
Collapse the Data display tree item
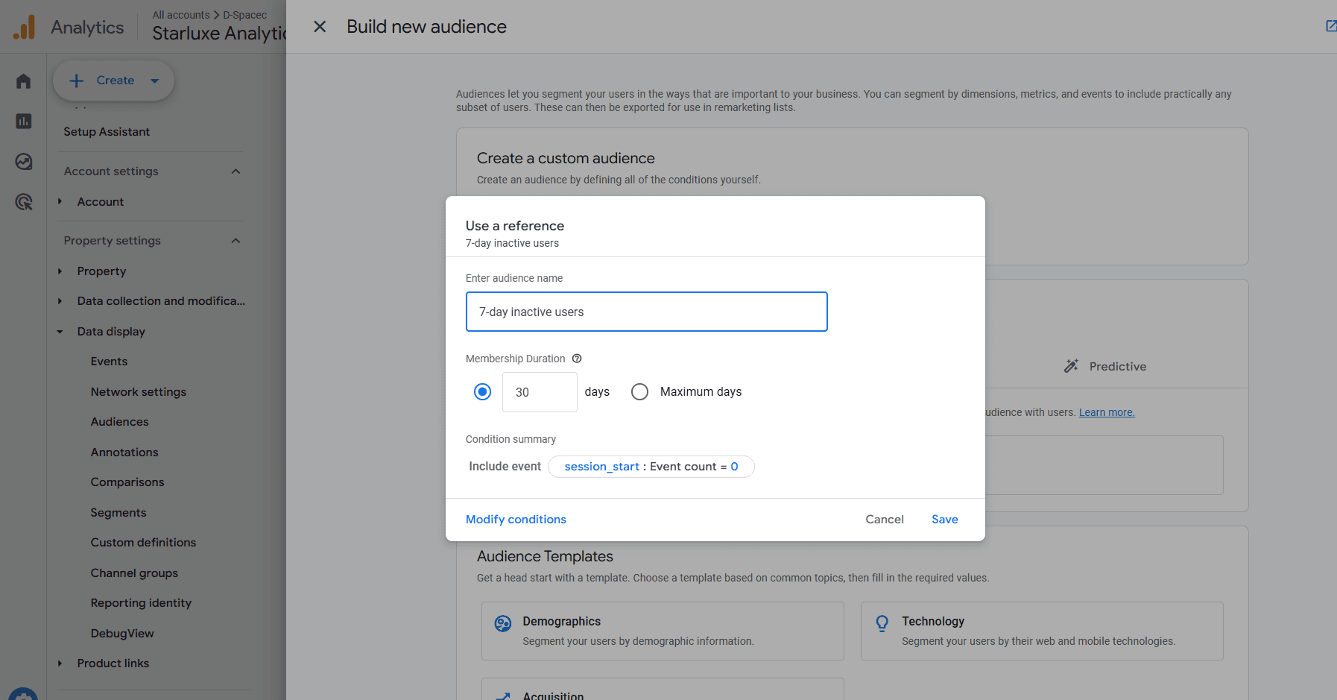click(60, 332)
